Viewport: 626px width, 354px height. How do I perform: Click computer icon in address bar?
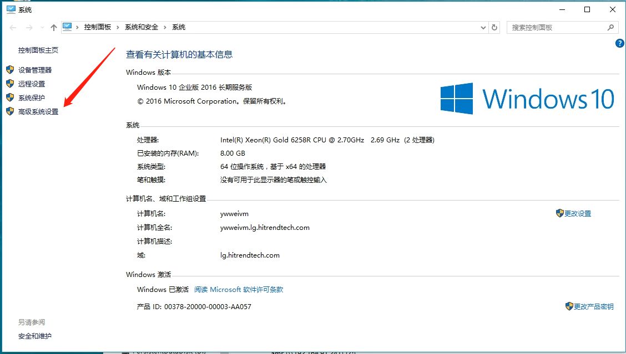67,27
